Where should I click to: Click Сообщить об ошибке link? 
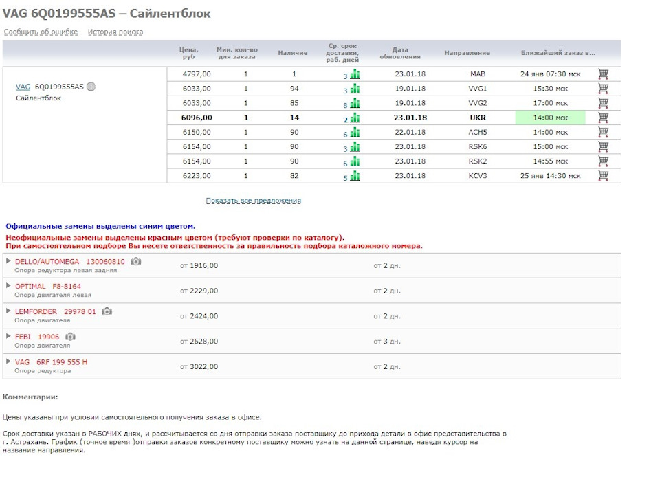pyautogui.click(x=41, y=32)
